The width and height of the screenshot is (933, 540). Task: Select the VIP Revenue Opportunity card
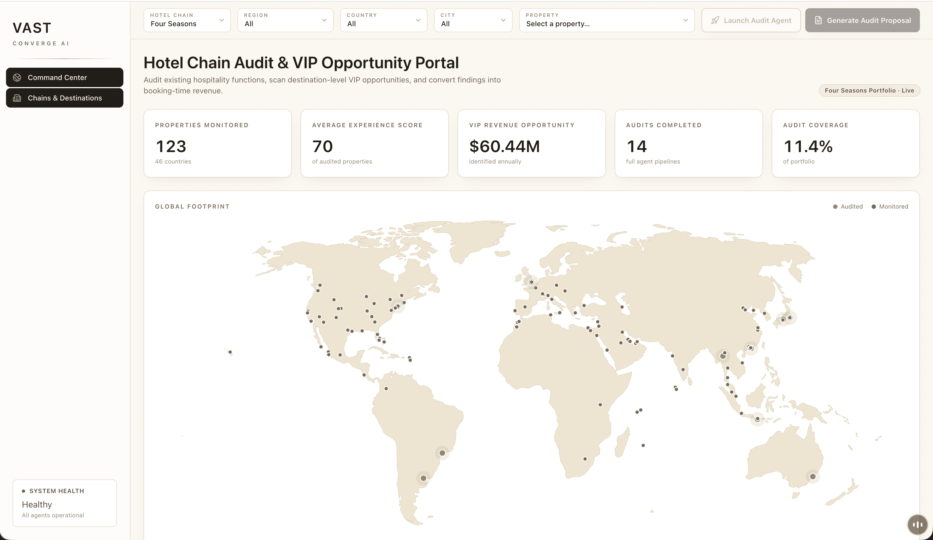(x=531, y=143)
